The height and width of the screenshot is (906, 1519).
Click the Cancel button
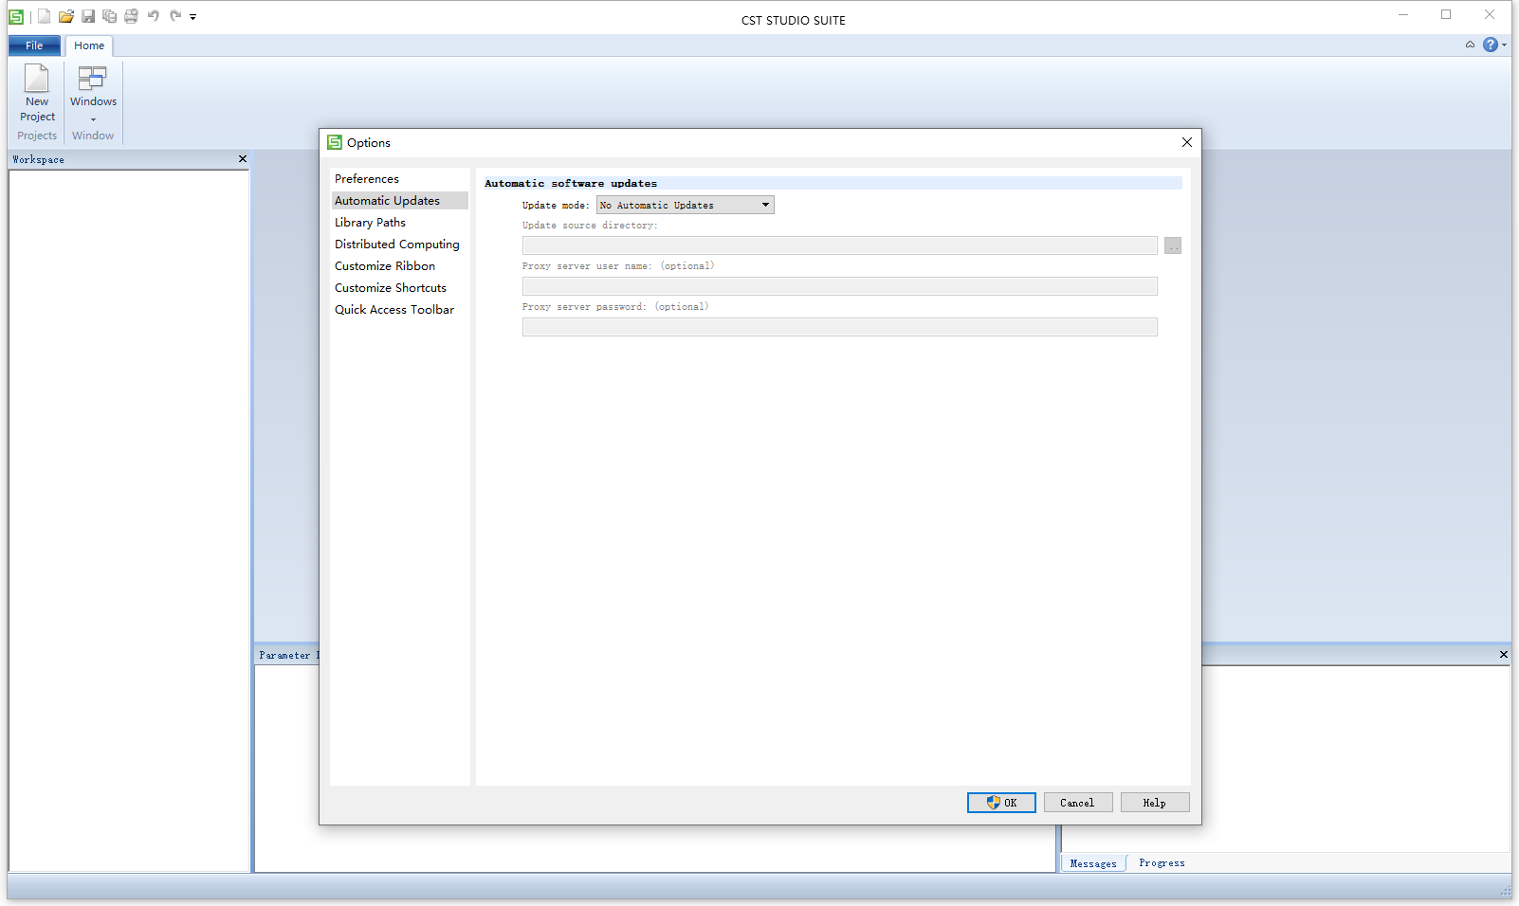click(1078, 803)
